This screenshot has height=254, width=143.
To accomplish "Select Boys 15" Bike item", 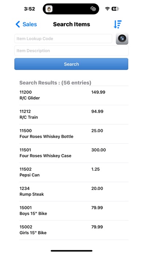I will [74, 211].
